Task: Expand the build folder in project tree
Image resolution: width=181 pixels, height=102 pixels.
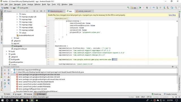Action: click(7, 51)
